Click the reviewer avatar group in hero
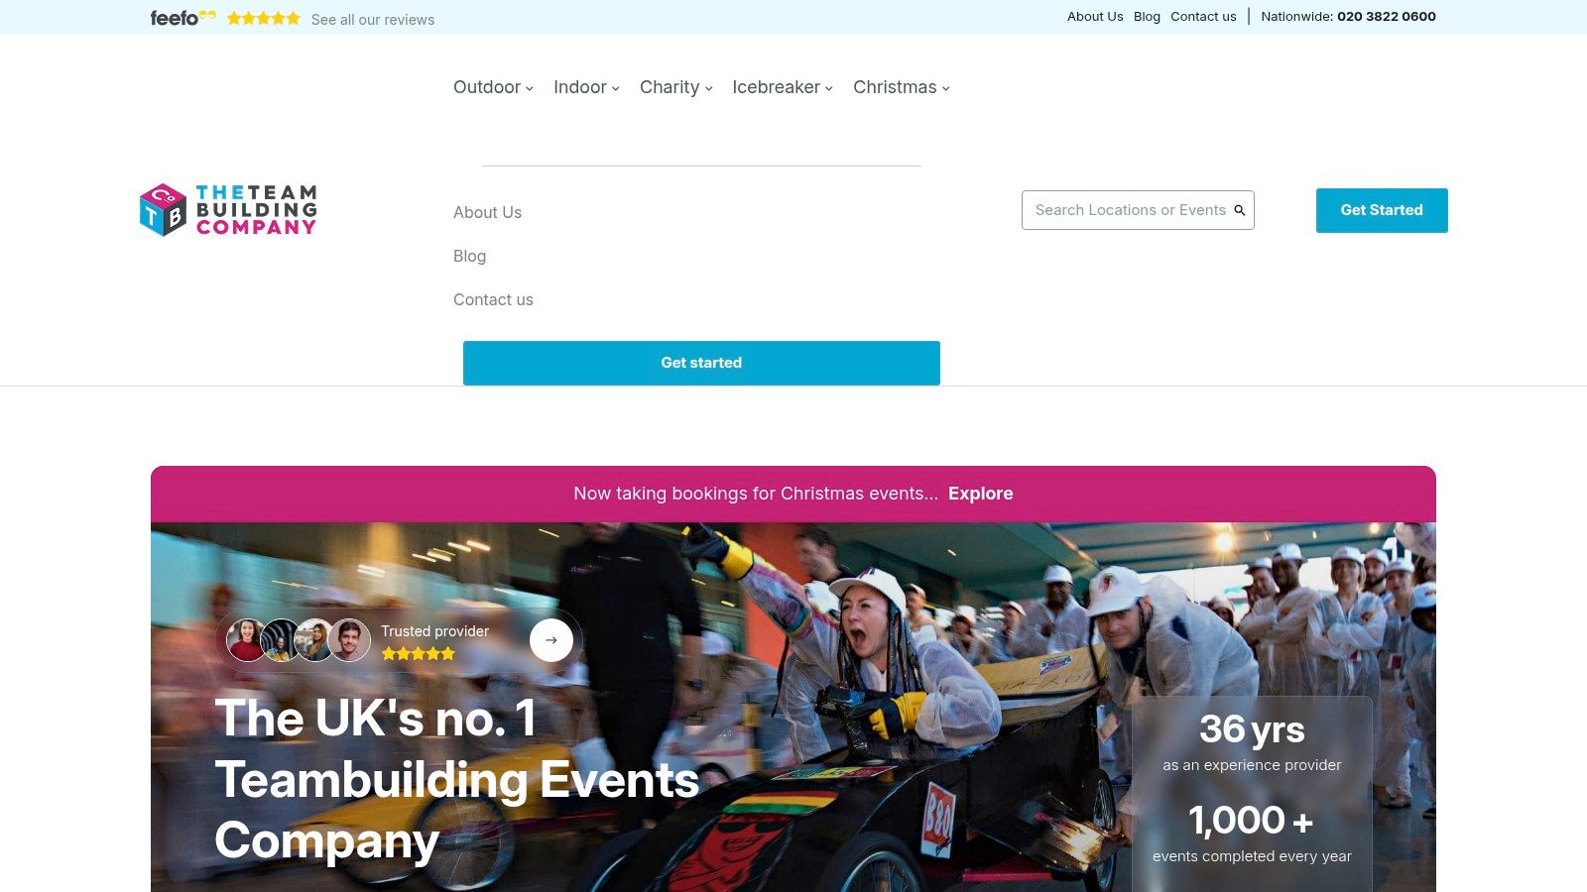This screenshot has width=1587, height=892. (x=298, y=640)
